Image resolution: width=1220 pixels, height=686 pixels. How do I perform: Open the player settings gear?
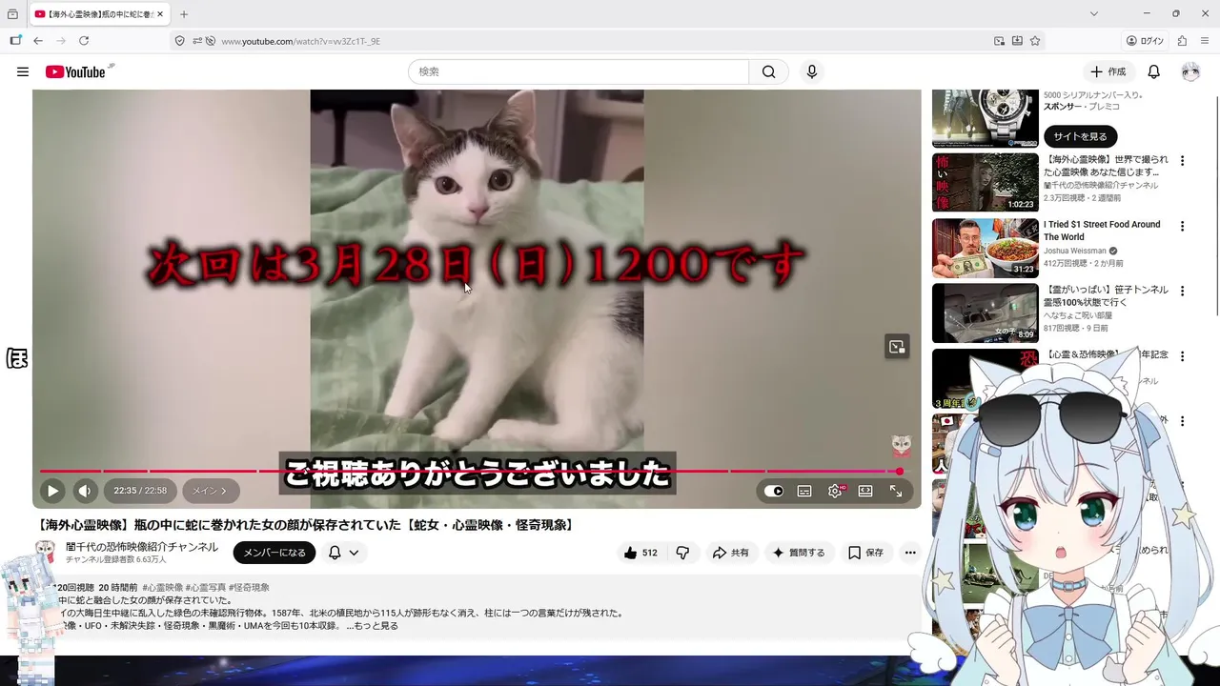[x=835, y=491]
